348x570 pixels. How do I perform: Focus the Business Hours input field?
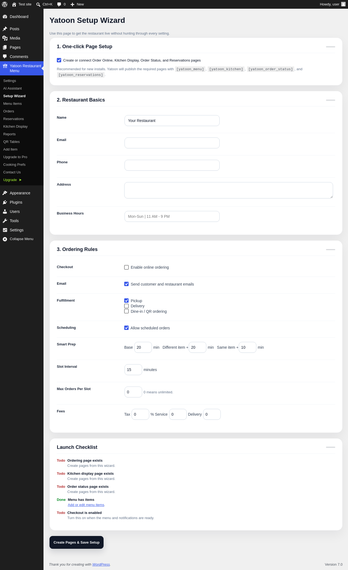pyautogui.click(x=172, y=216)
